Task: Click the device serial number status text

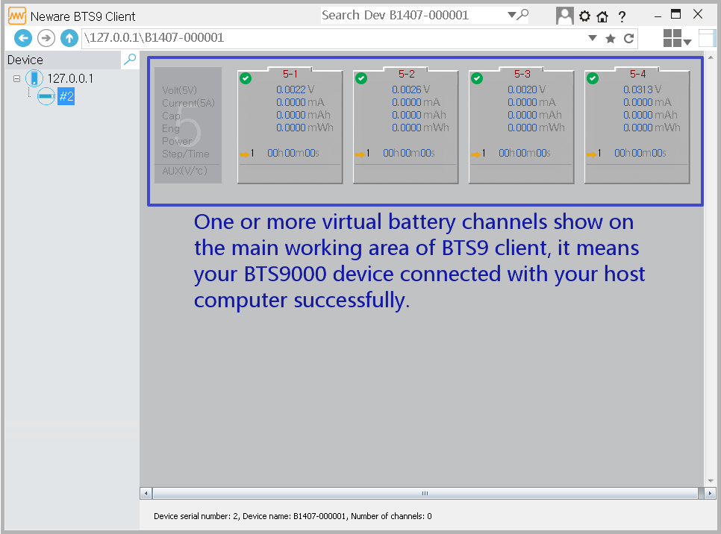Action: point(293,516)
